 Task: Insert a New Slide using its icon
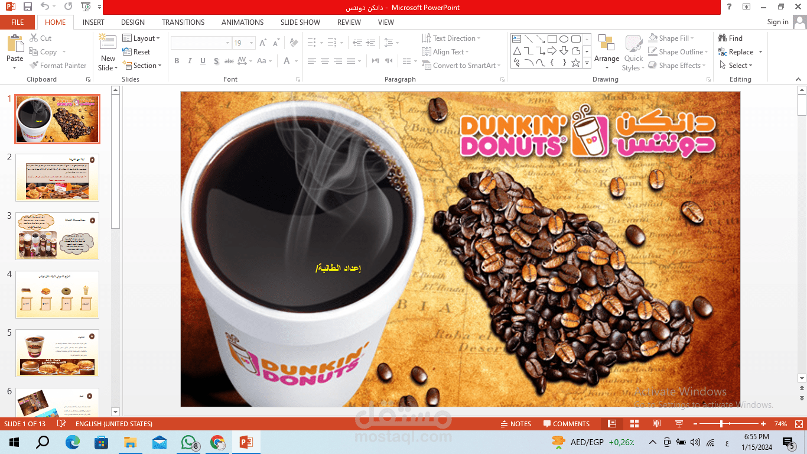(108, 43)
